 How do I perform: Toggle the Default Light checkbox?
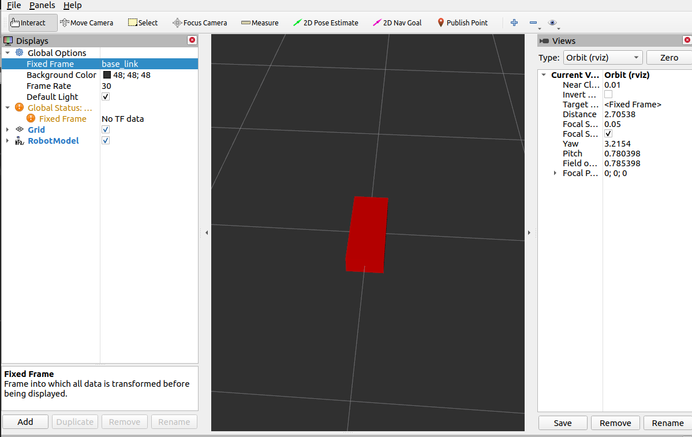point(106,96)
